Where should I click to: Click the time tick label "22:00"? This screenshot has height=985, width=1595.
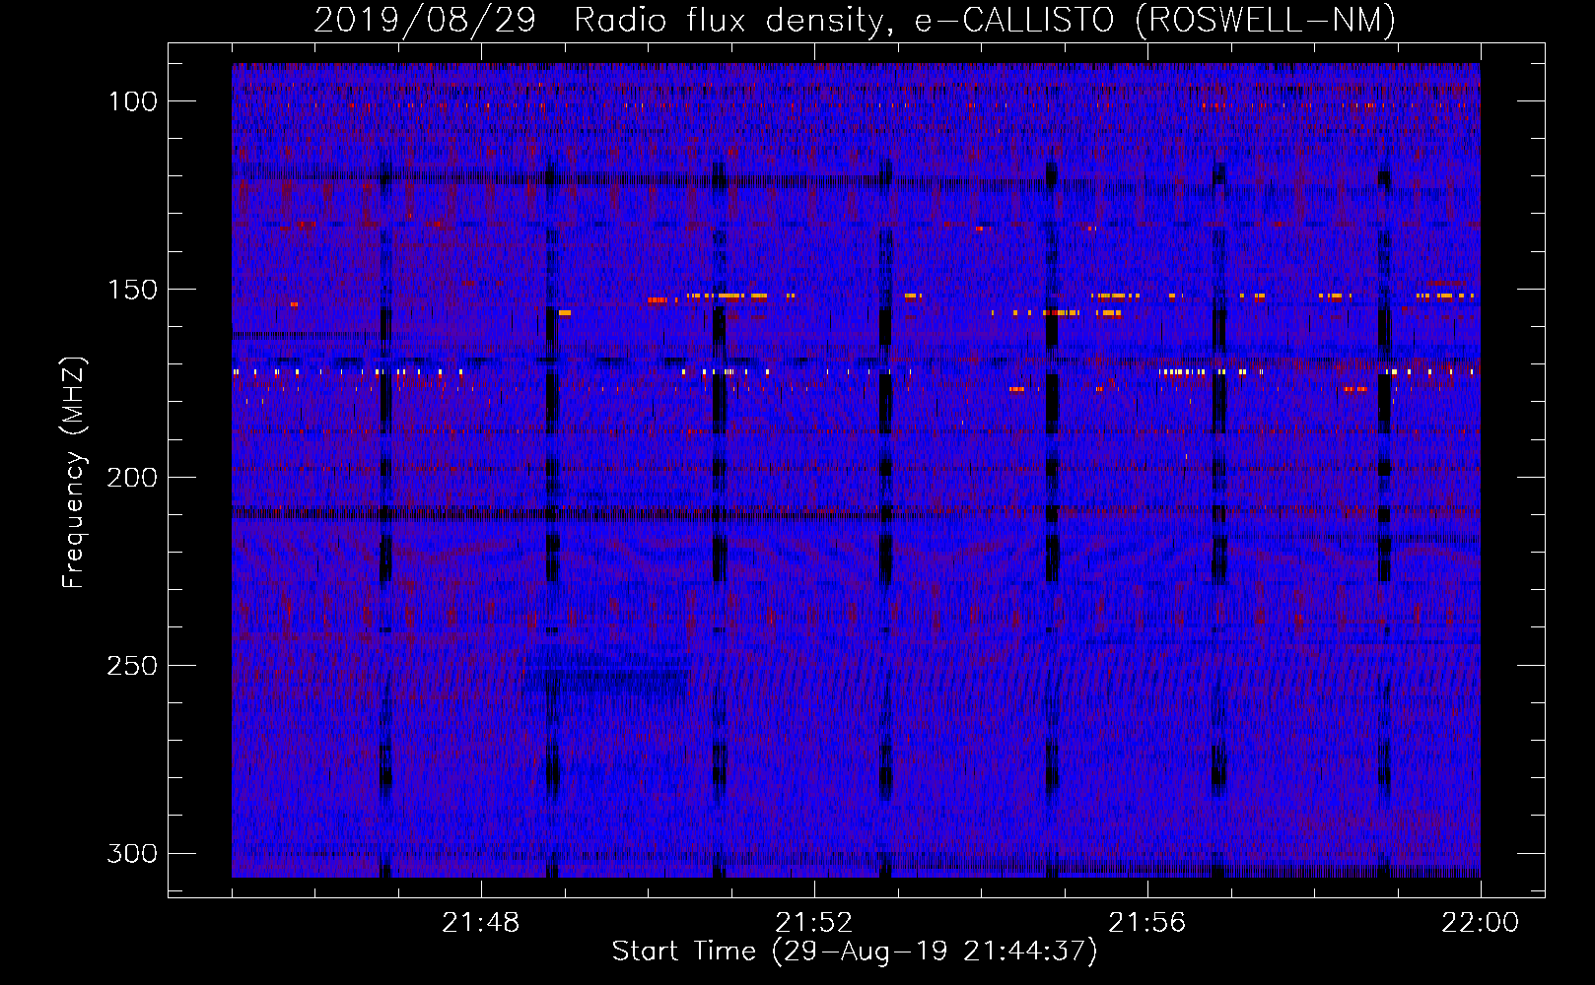coord(1481,923)
